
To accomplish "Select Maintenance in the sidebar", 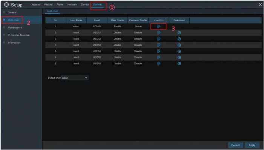I will (15, 28).
